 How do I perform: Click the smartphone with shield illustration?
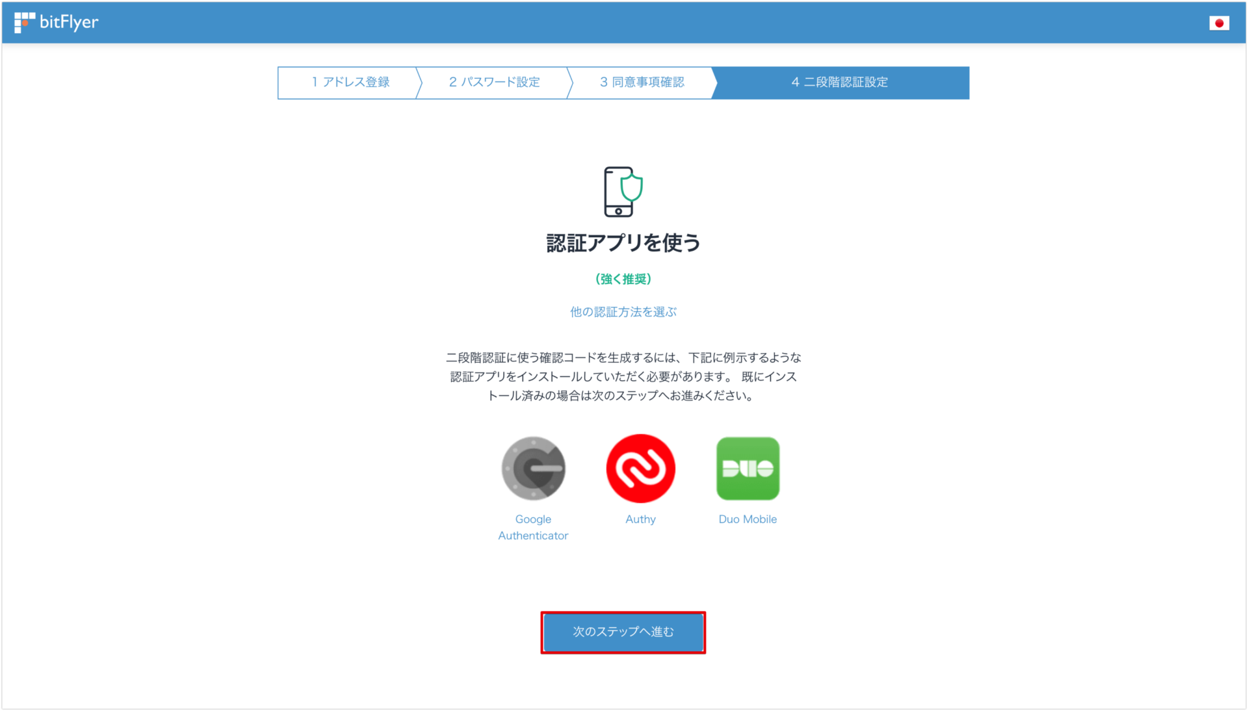click(622, 192)
